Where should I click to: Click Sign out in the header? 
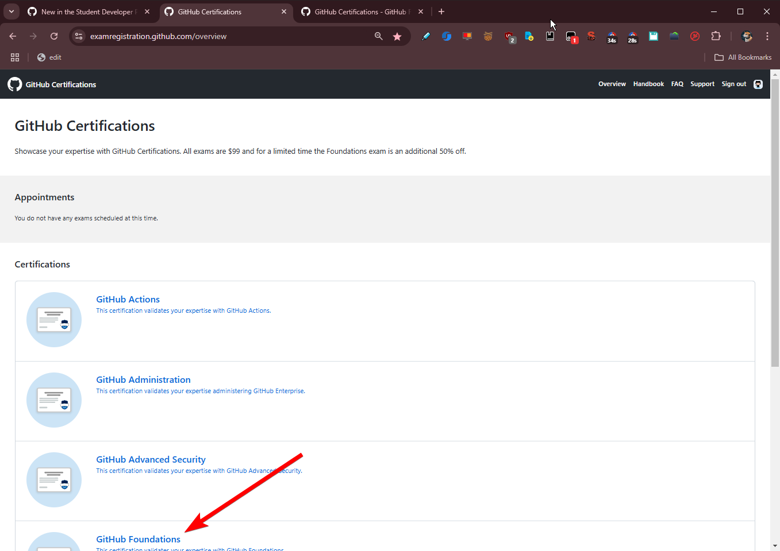(734, 84)
